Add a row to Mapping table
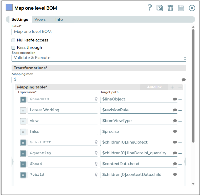This screenshot has width=200, height=195. (172, 87)
